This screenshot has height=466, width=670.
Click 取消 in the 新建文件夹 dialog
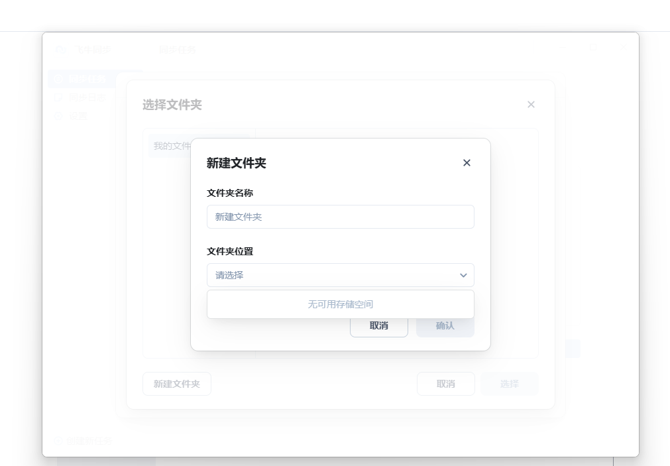[379, 325]
